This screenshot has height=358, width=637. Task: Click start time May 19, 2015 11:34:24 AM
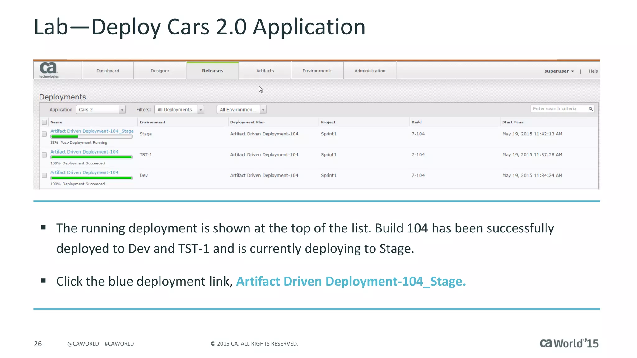pos(532,176)
